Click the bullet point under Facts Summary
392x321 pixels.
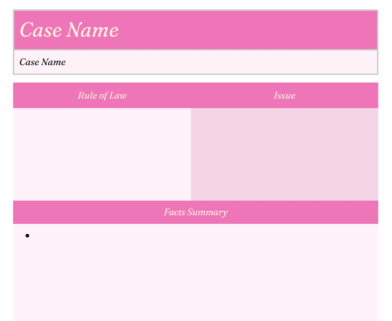[x=28, y=236]
